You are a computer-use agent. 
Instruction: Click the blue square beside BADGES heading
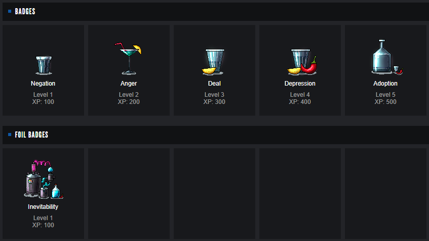coord(10,11)
